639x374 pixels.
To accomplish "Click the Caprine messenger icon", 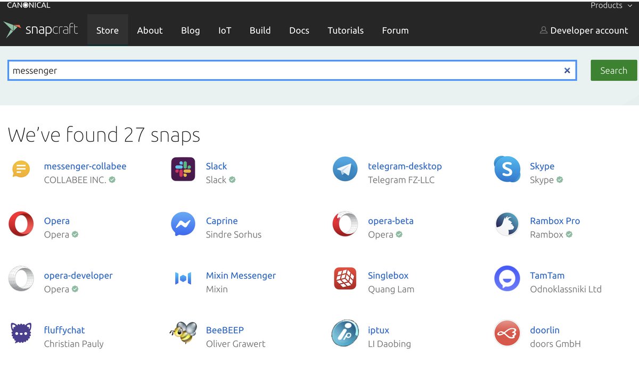I will 183,224.
